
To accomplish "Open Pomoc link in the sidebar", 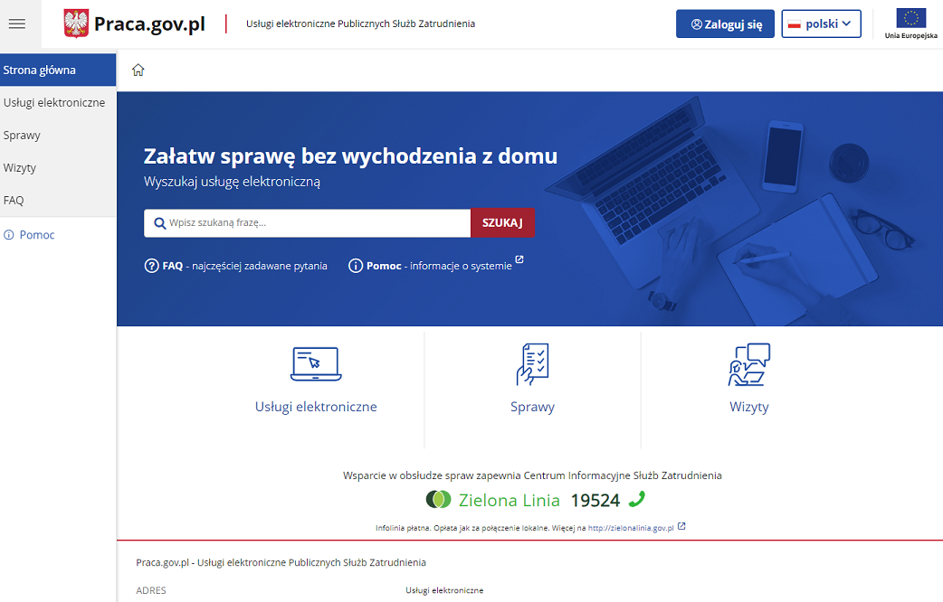I will 37,235.
